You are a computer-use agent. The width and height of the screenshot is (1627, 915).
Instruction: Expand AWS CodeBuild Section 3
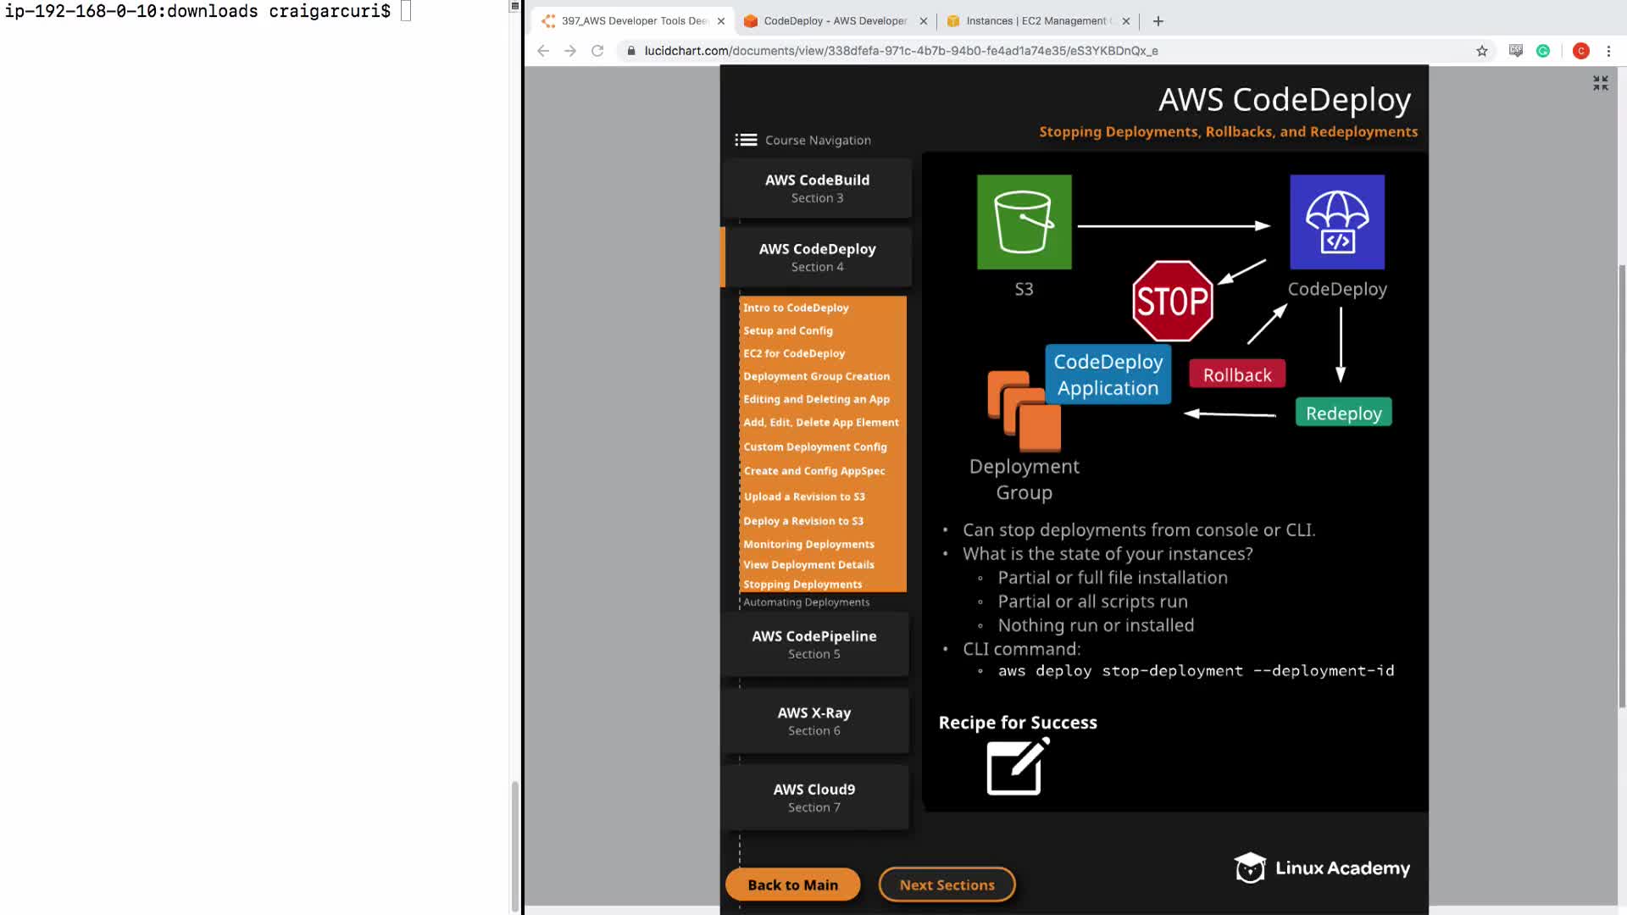coord(817,188)
